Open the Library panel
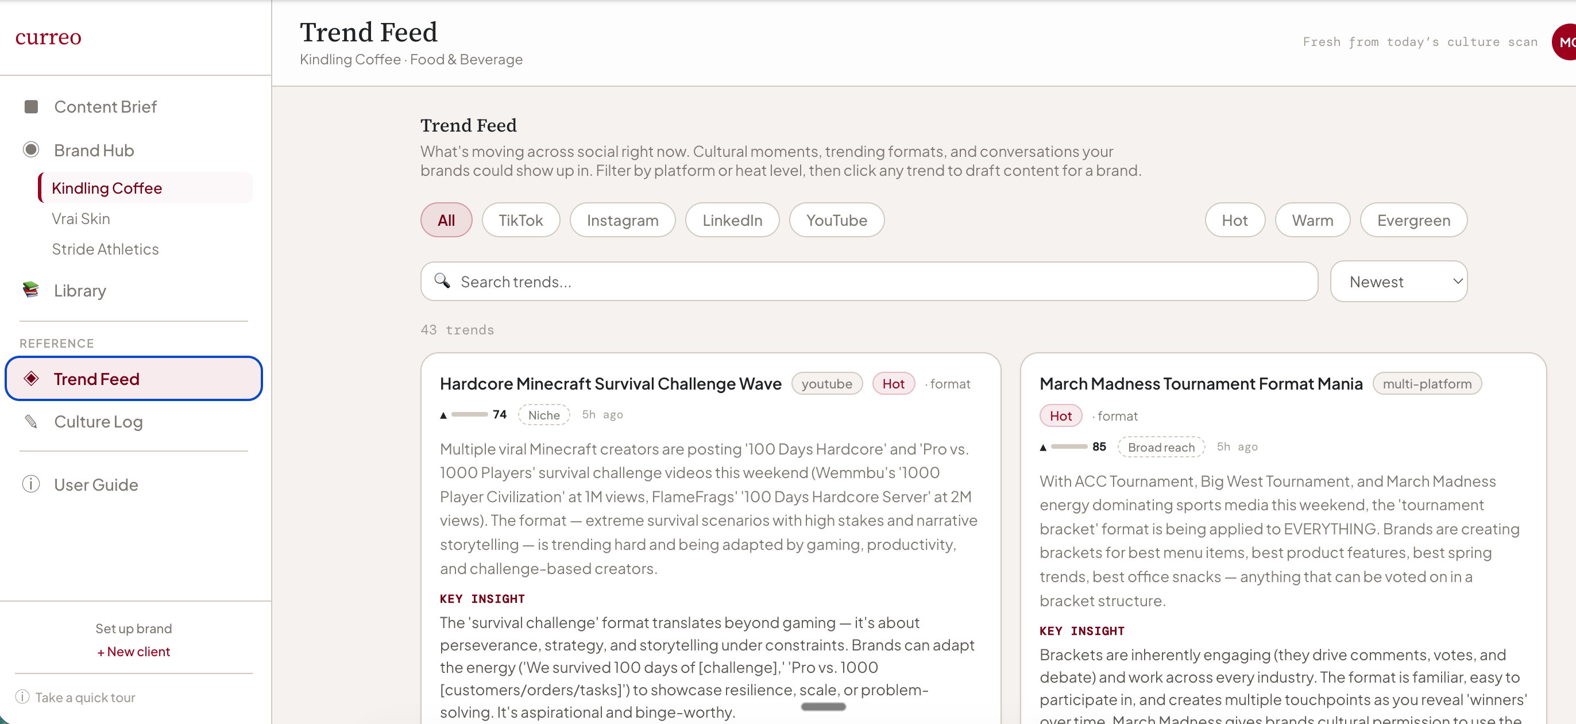The image size is (1576, 724). tap(79, 290)
